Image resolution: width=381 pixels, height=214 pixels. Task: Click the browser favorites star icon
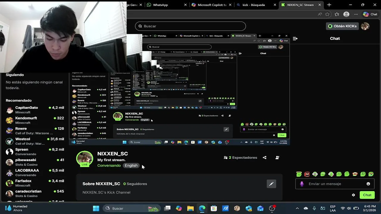point(327,14)
